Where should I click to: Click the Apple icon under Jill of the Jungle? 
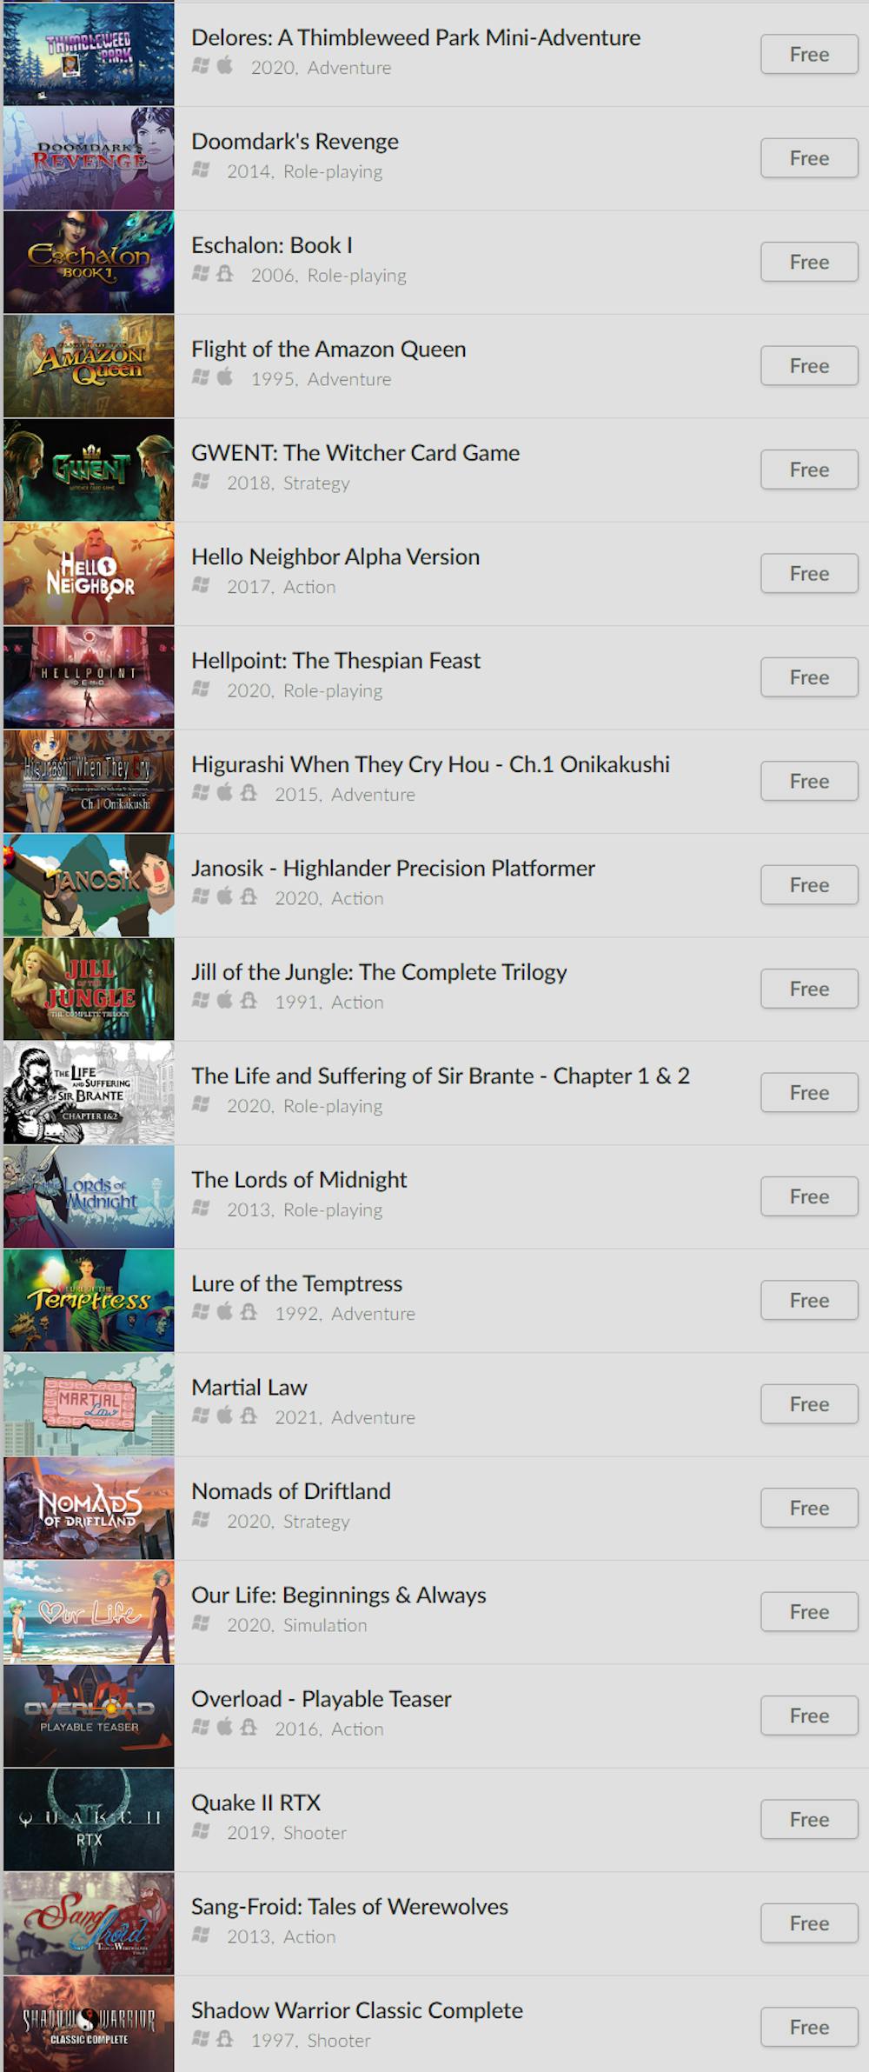point(224,1001)
